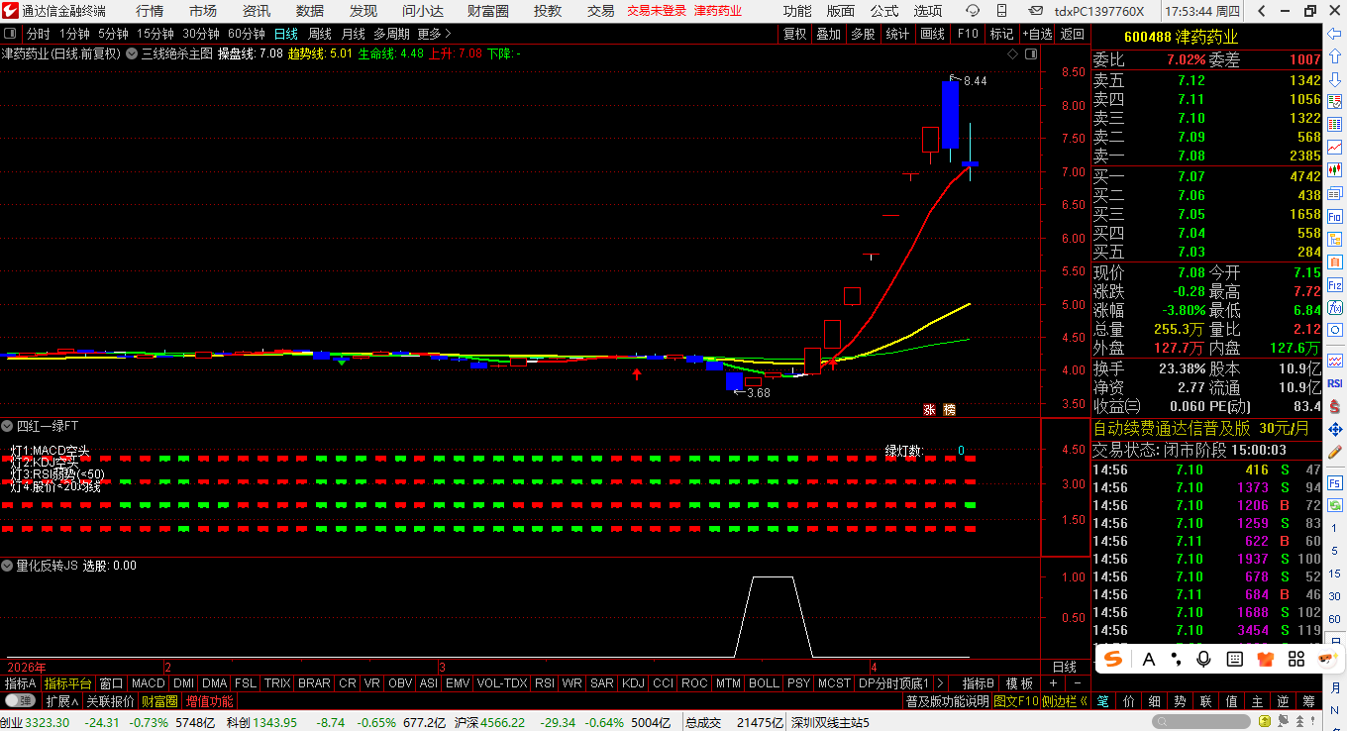Open the Sogou soft keyboard icon
1347x731 pixels.
point(1235,659)
